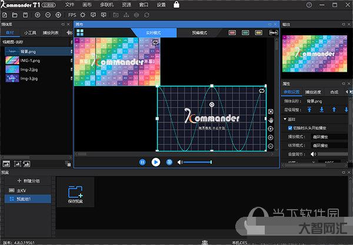Select IMG-1.png in media library
The image size is (353, 245).
[x=38, y=61]
